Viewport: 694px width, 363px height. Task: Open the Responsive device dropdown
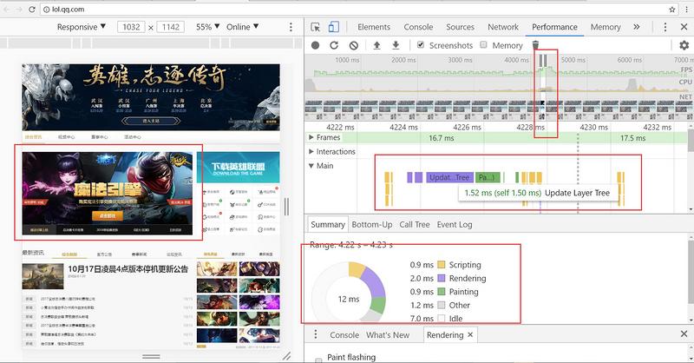[x=81, y=27]
